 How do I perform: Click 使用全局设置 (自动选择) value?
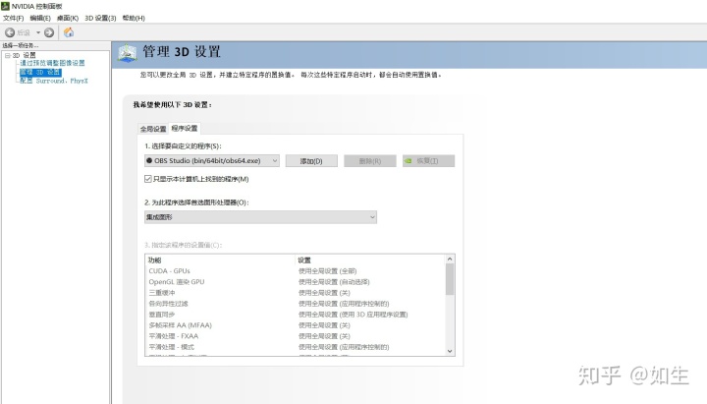(x=334, y=282)
